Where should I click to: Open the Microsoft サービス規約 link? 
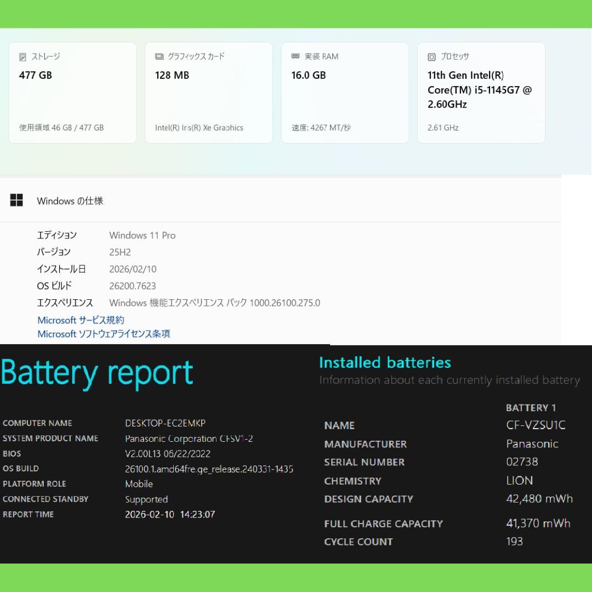[81, 320]
